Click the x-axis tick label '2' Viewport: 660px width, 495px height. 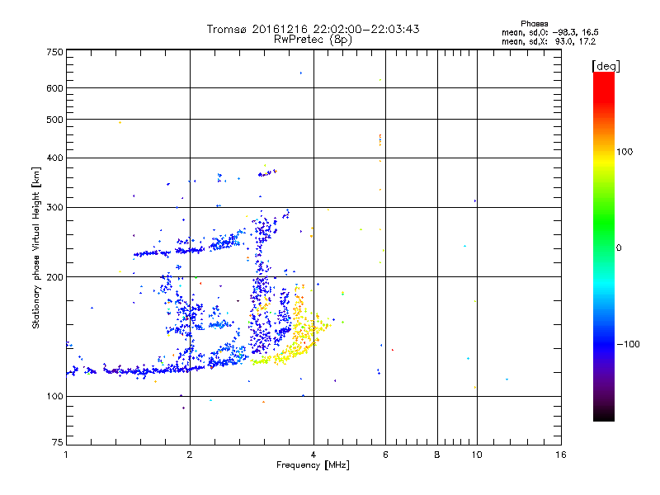click(x=190, y=455)
